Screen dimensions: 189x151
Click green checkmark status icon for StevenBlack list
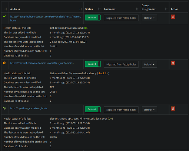[x=4, y=17]
